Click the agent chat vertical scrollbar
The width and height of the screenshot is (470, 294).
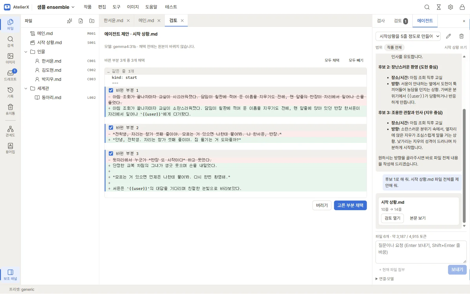click(x=464, y=166)
